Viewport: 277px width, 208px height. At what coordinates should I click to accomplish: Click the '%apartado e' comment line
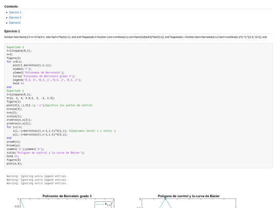pos(15,91)
